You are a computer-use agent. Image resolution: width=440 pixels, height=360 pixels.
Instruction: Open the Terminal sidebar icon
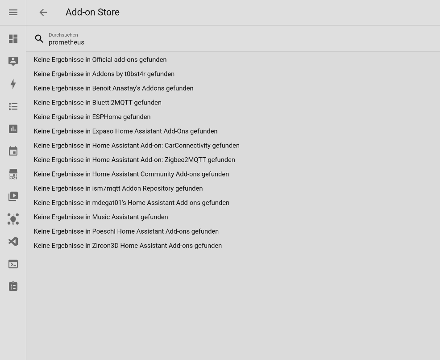[13, 264]
